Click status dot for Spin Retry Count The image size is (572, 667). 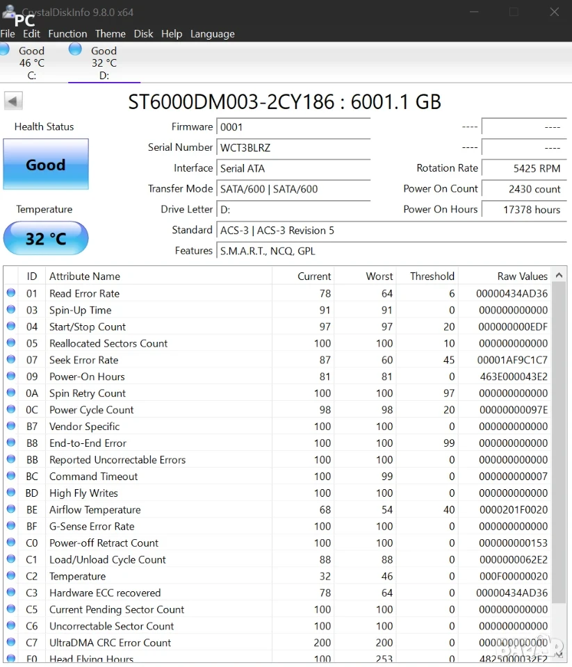11,392
